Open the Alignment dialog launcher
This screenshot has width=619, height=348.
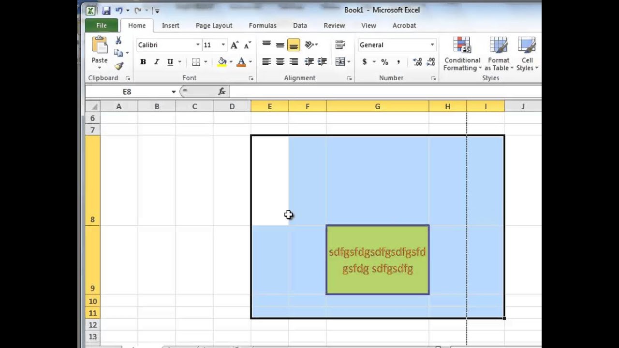349,78
